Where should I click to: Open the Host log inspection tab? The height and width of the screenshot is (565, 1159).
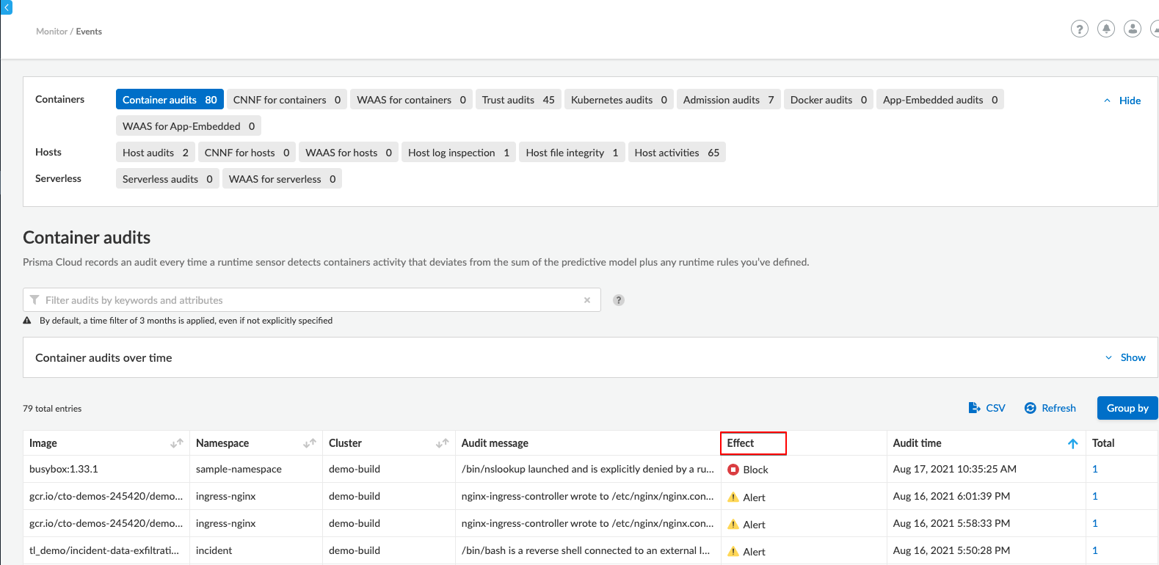coord(459,153)
